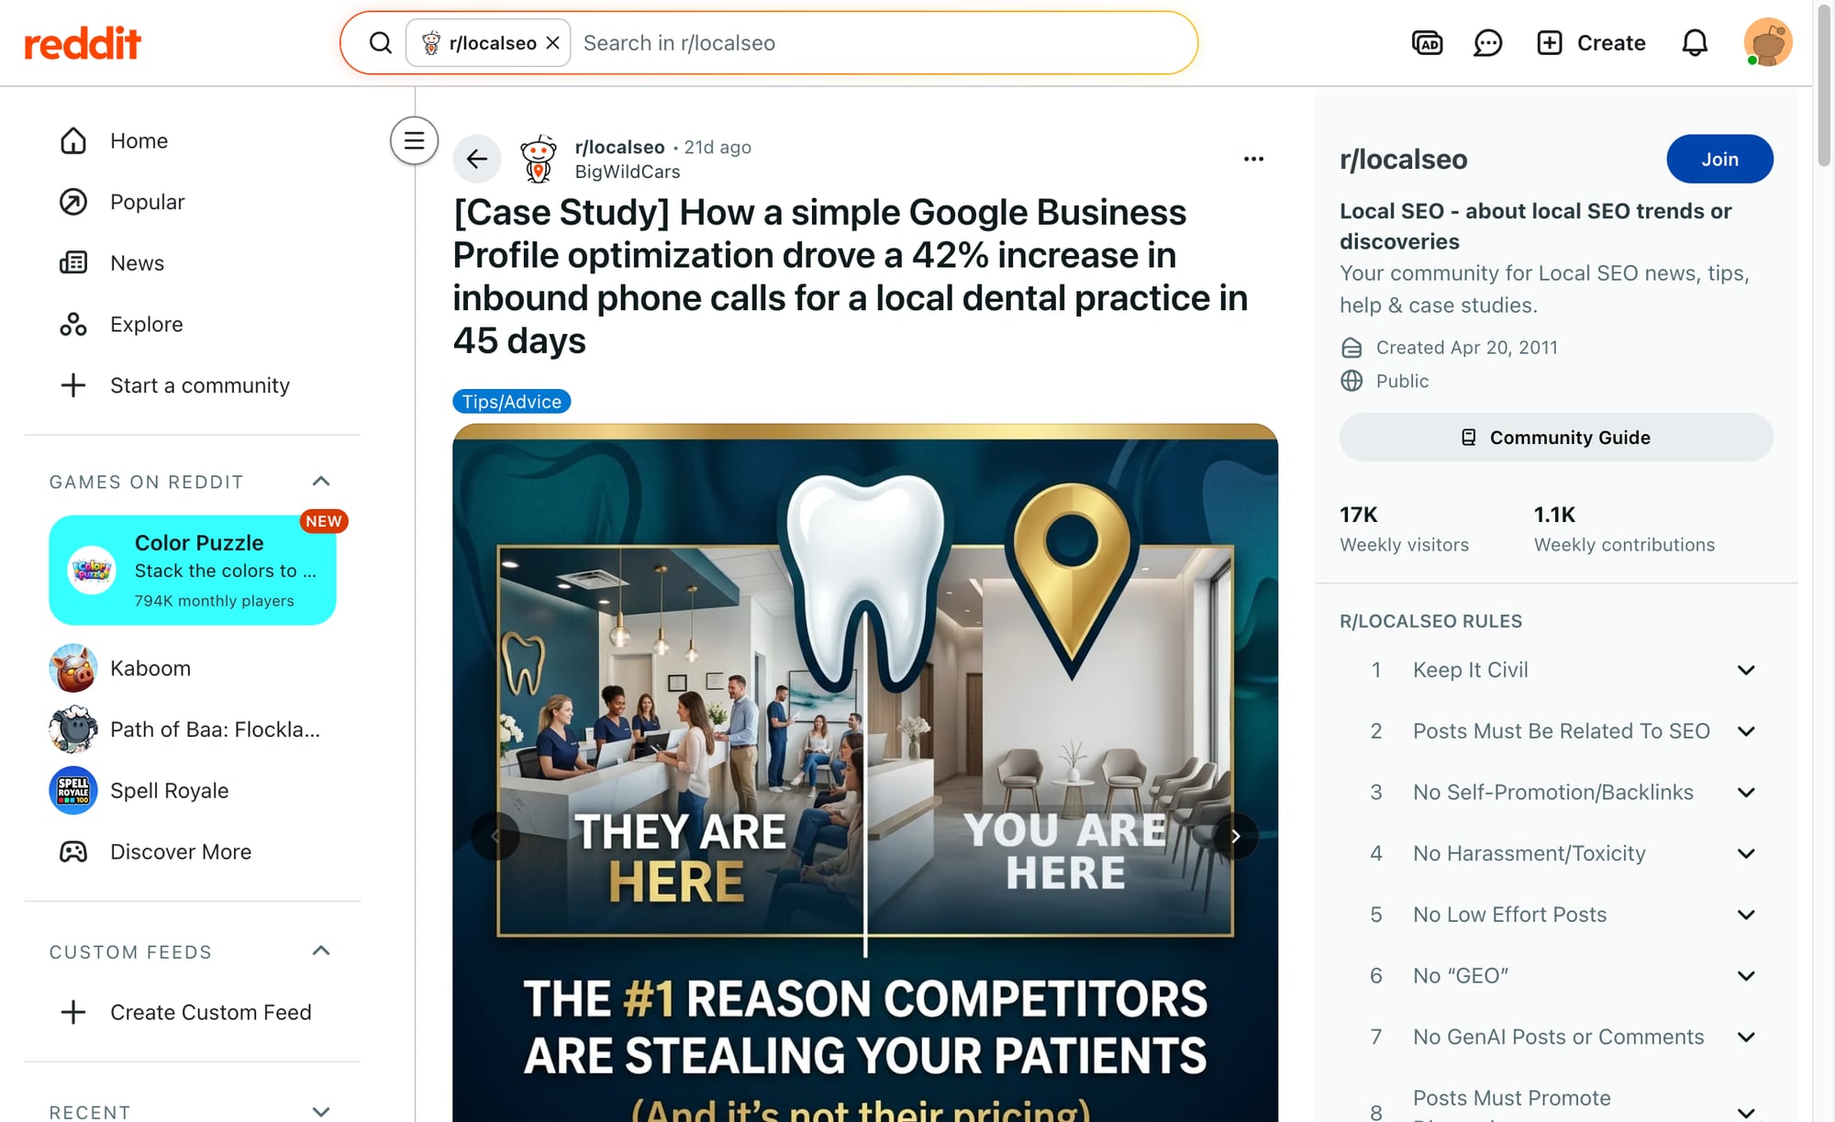Click the Tips/Advice flair tag
The image size is (1835, 1122).
512,402
